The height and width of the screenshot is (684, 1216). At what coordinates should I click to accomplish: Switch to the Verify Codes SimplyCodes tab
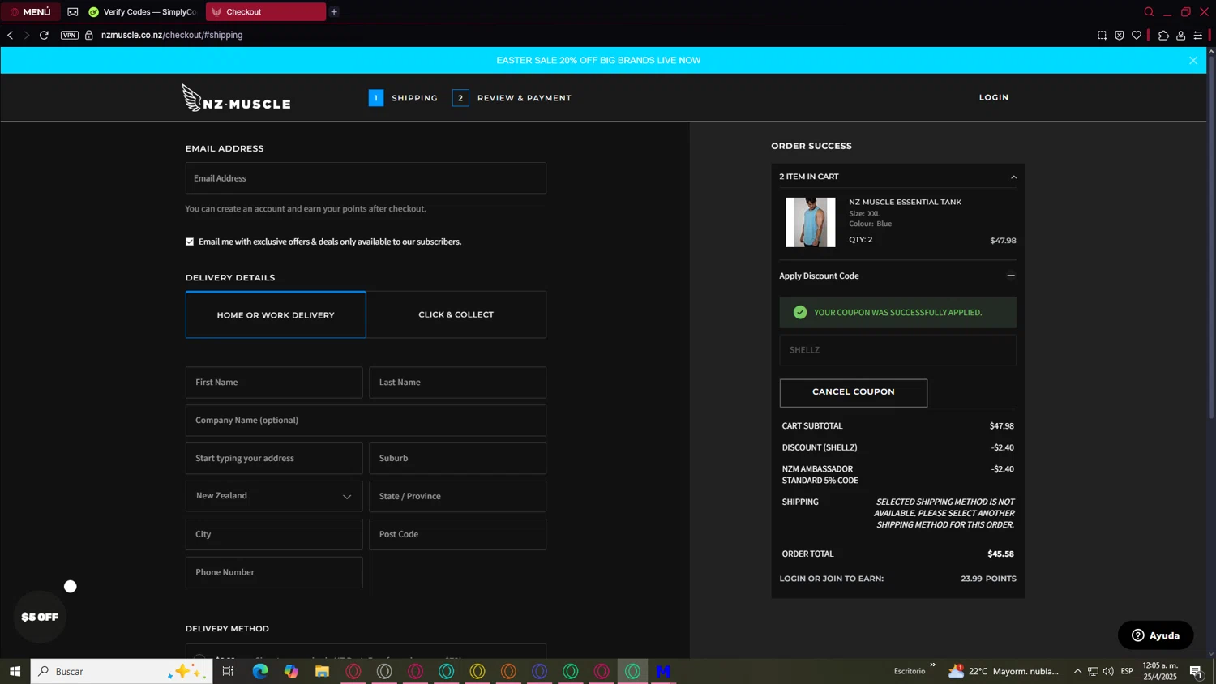coord(143,12)
